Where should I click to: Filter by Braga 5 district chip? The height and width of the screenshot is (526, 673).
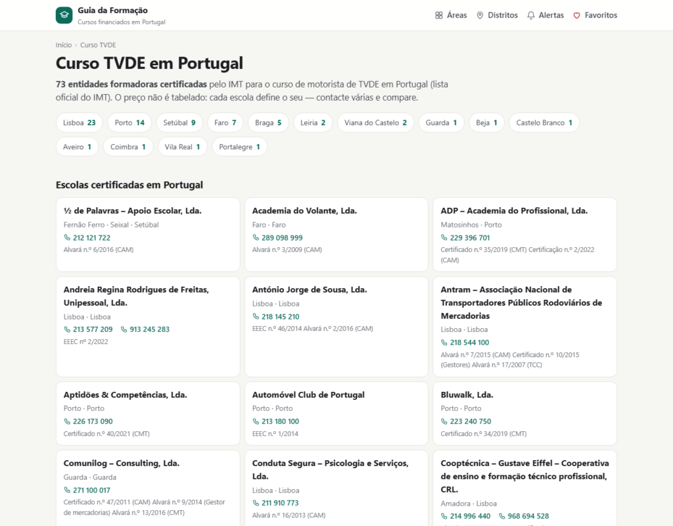[x=268, y=123]
